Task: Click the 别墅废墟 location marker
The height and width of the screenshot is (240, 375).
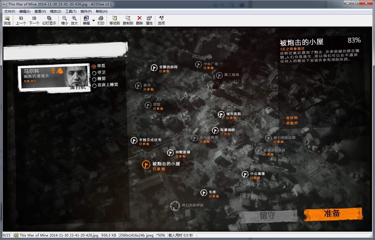Action: tap(171, 153)
